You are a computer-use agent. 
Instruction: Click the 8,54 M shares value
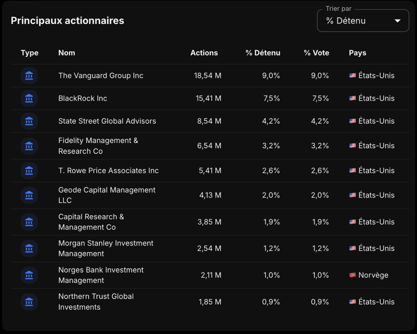click(209, 121)
